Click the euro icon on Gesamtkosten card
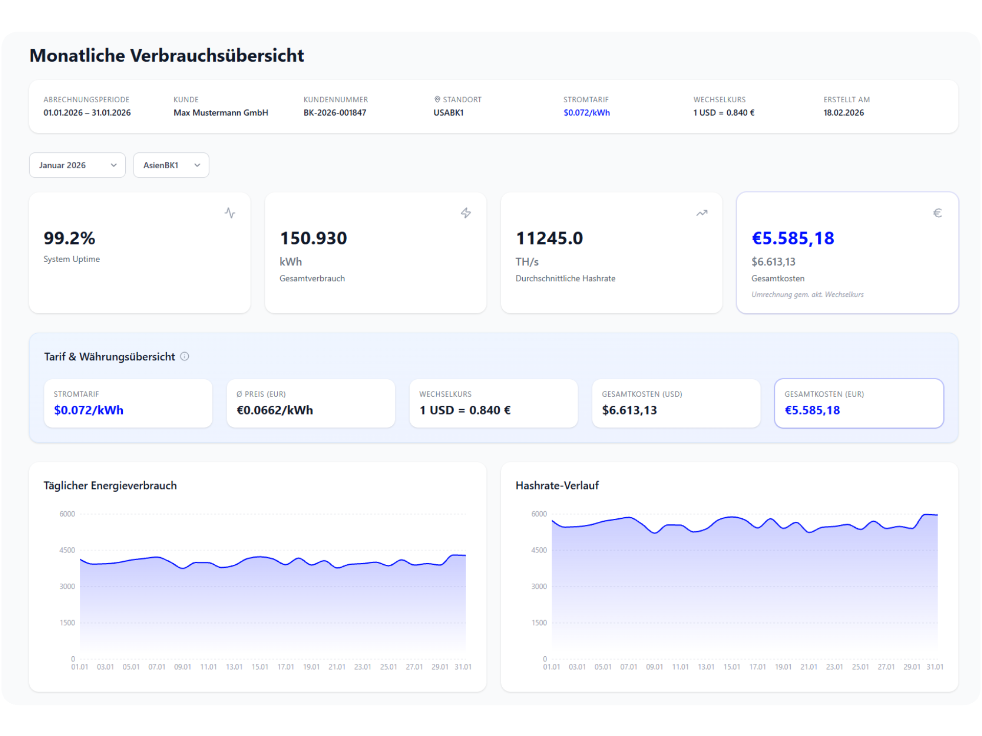 (x=938, y=213)
